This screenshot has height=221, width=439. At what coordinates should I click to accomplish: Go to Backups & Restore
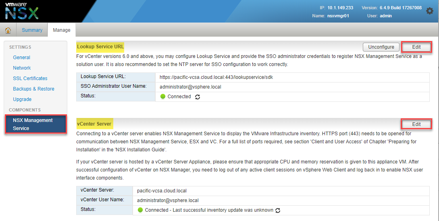[x=33, y=89]
